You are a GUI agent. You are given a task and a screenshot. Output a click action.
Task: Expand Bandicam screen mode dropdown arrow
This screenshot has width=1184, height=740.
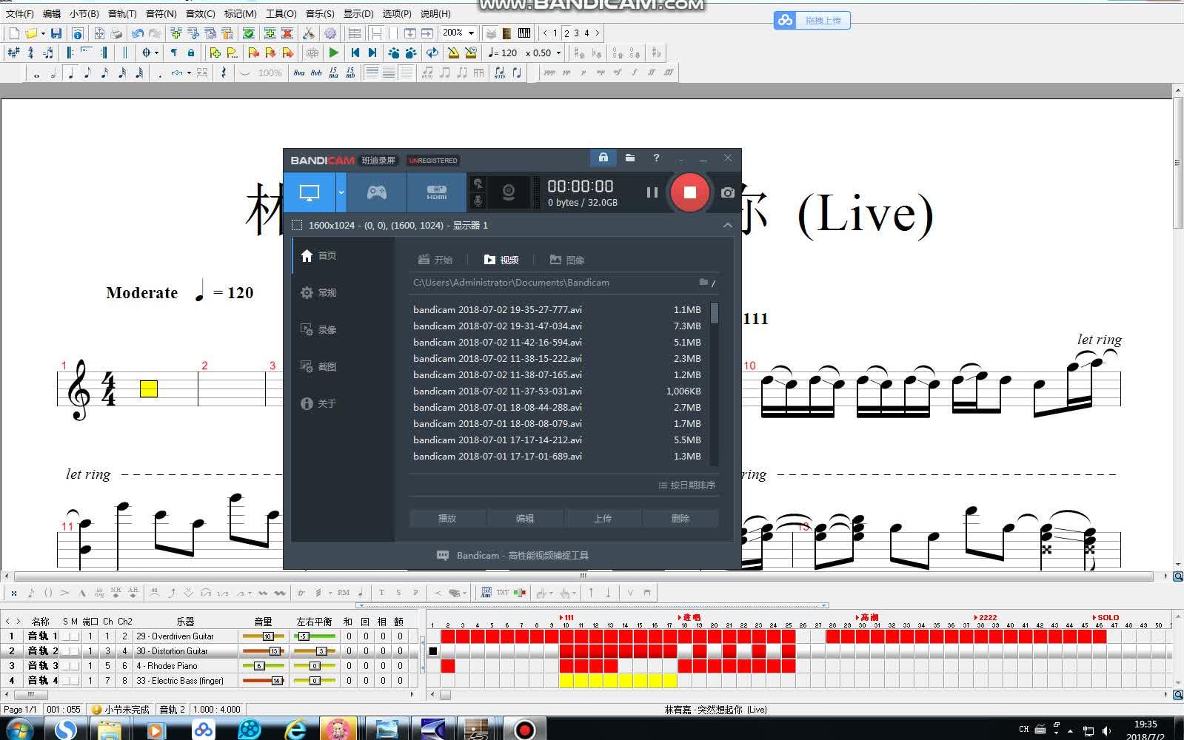click(x=341, y=192)
